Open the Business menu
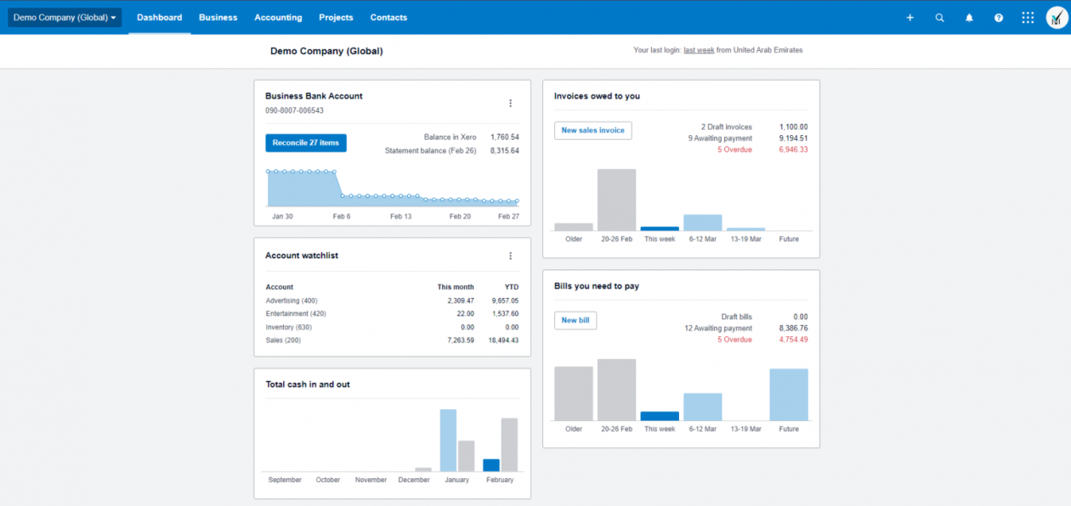This screenshot has width=1071, height=506. tap(218, 18)
